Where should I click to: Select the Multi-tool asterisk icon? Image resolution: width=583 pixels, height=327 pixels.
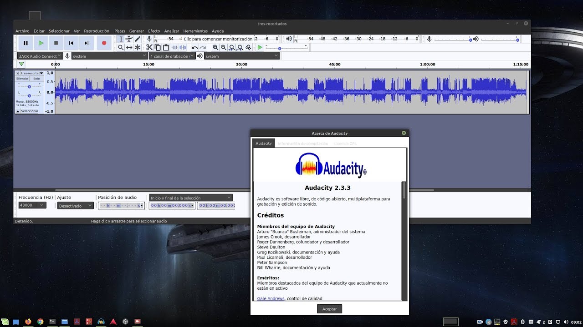(x=138, y=47)
